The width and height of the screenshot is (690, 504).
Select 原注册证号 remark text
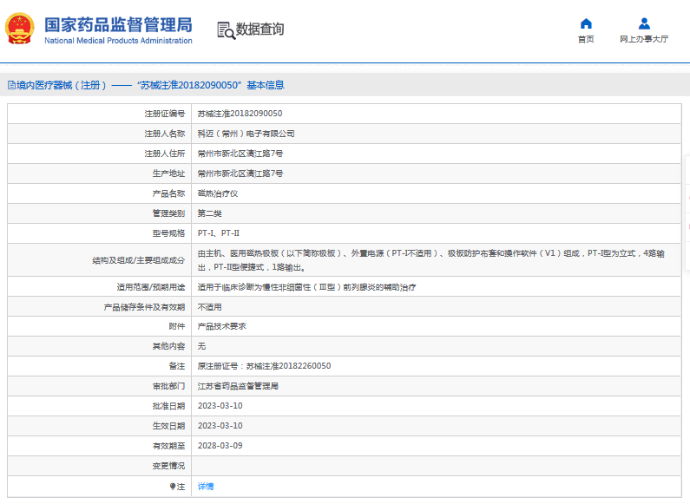[264, 366]
